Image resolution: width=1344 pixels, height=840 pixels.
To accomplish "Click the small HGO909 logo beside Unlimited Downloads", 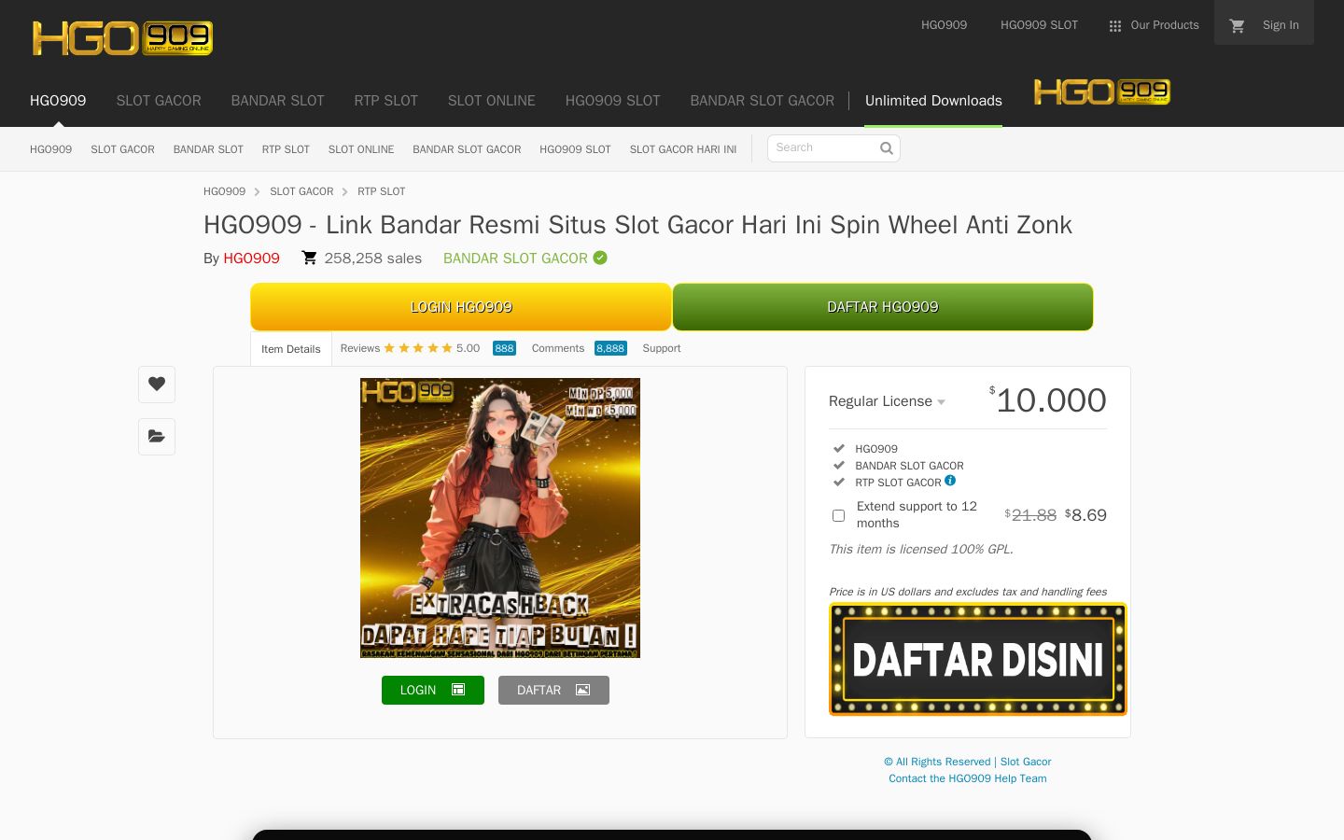I will click(x=1102, y=91).
